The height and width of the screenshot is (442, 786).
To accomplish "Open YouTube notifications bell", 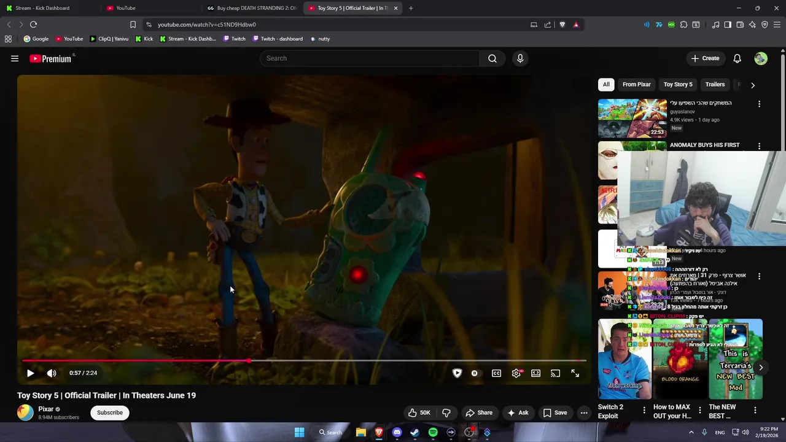I will coord(737,58).
